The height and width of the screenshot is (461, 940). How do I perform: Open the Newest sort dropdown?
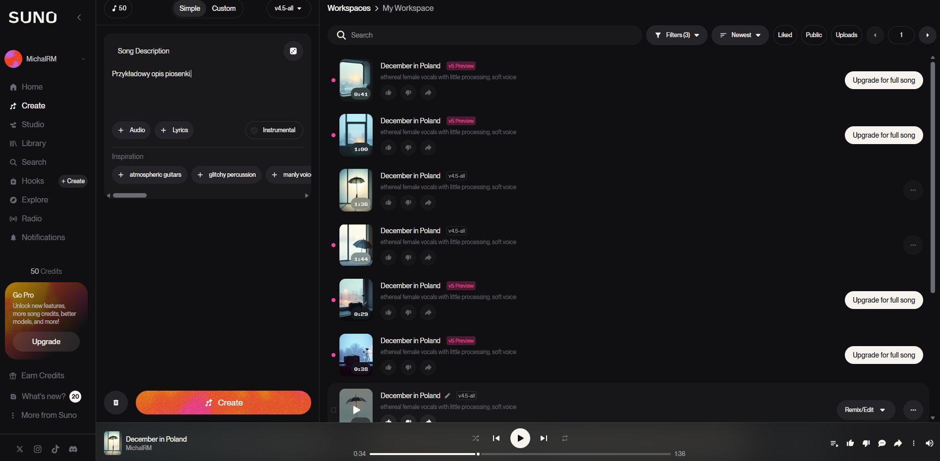(x=740, y=35)
